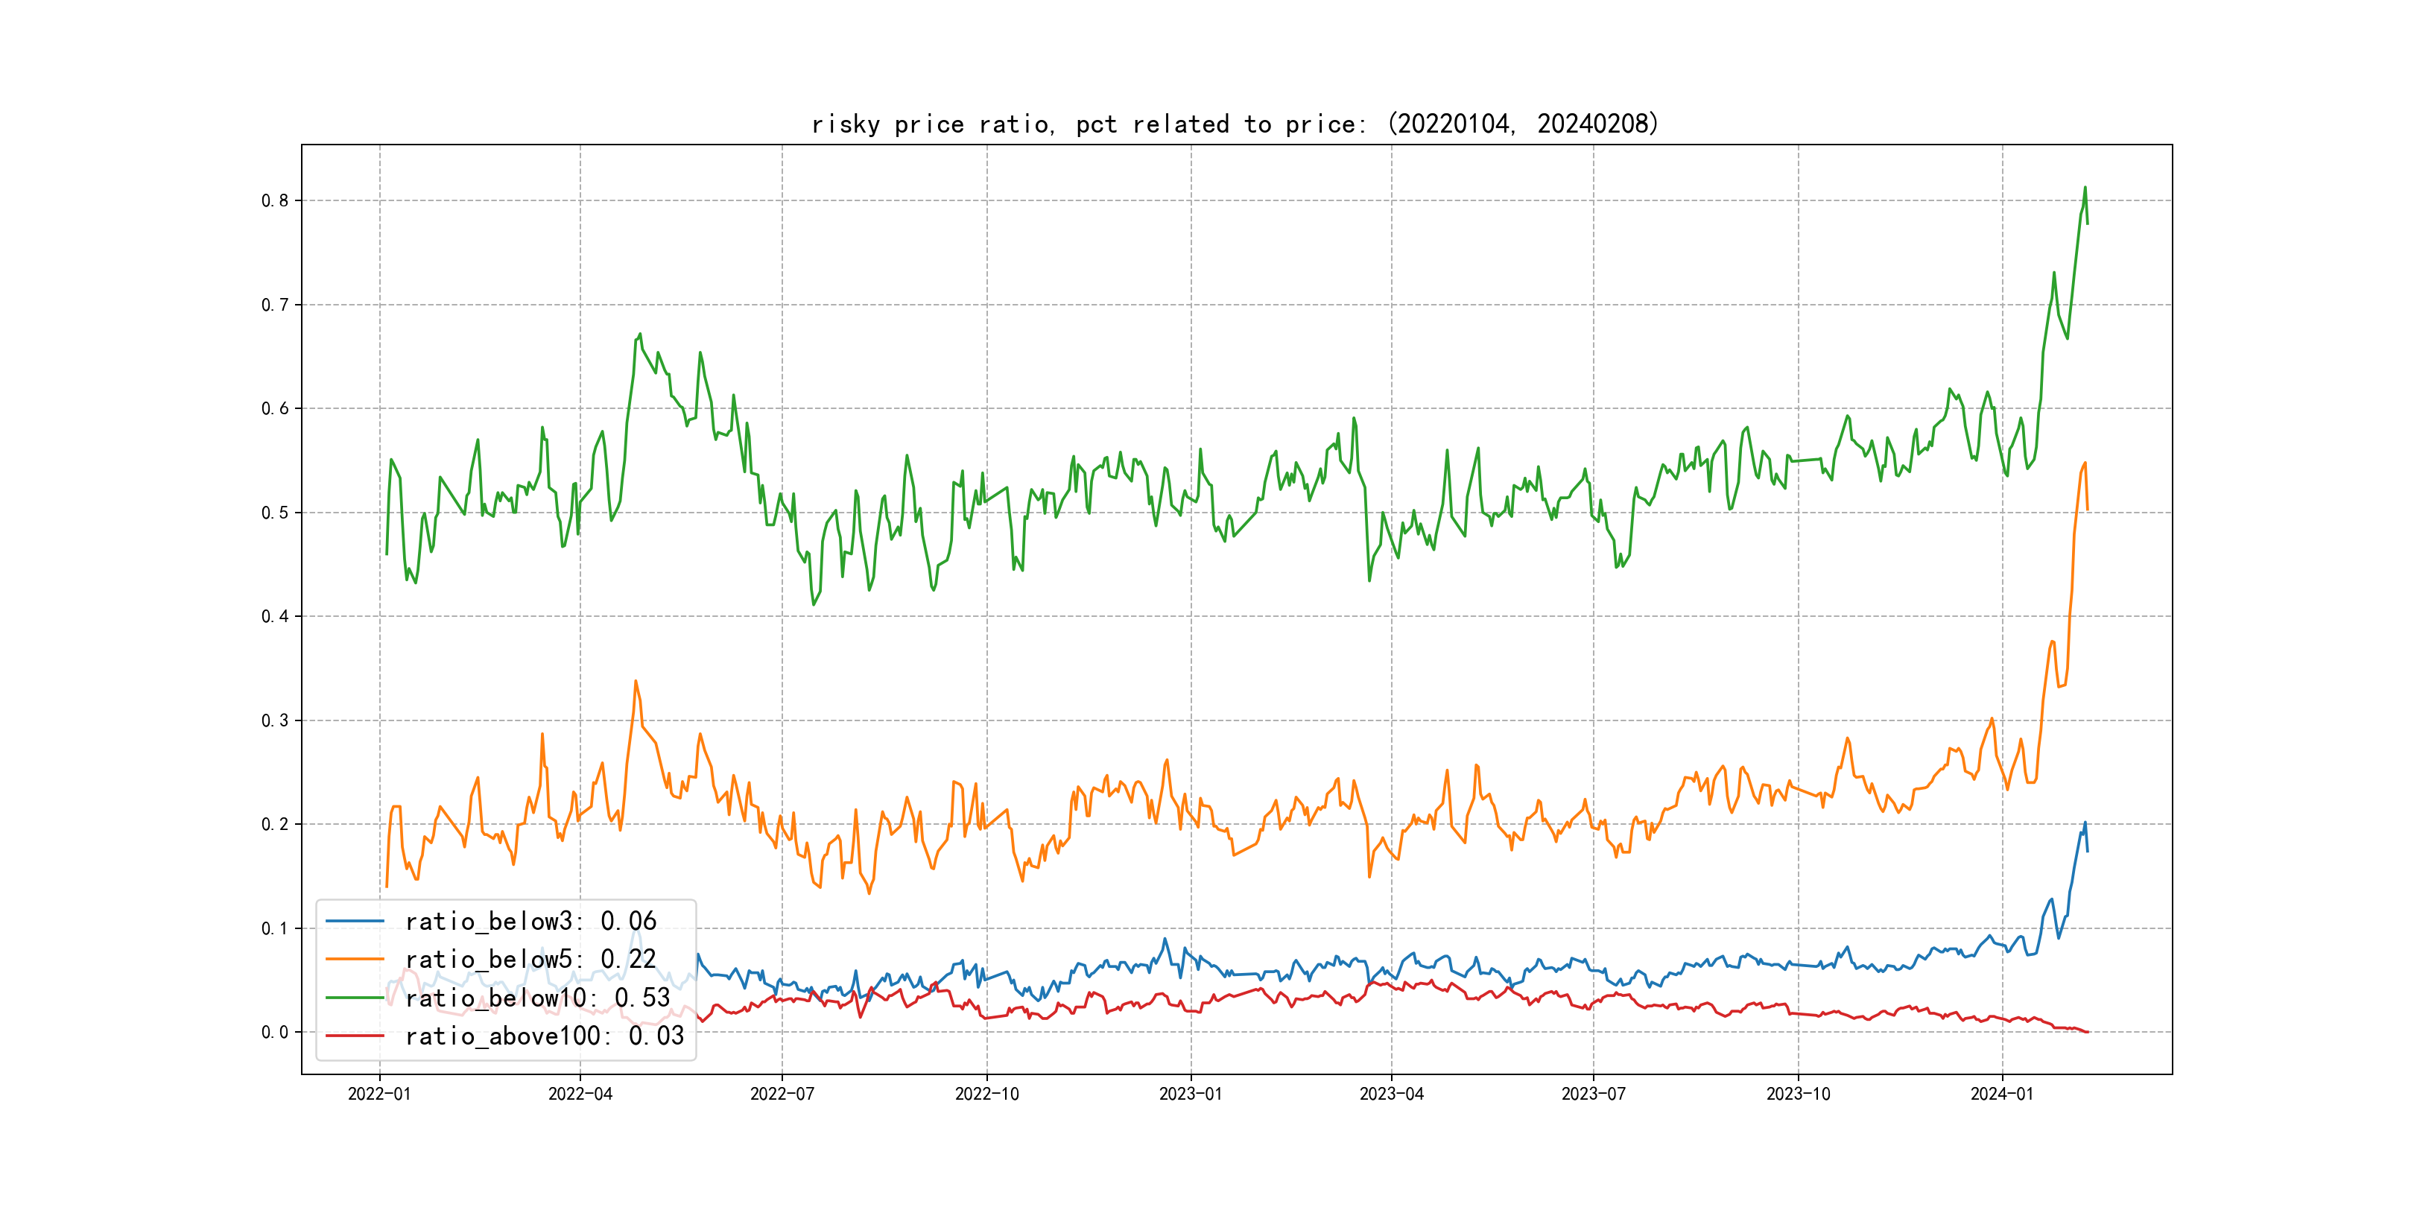
Task: Click the 0.5 y-axis tick label
Action: (x=275, y=513)
